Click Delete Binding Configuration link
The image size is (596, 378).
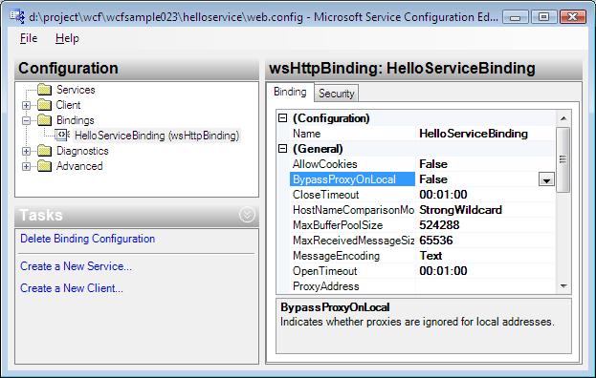click(x=87, y=239)
